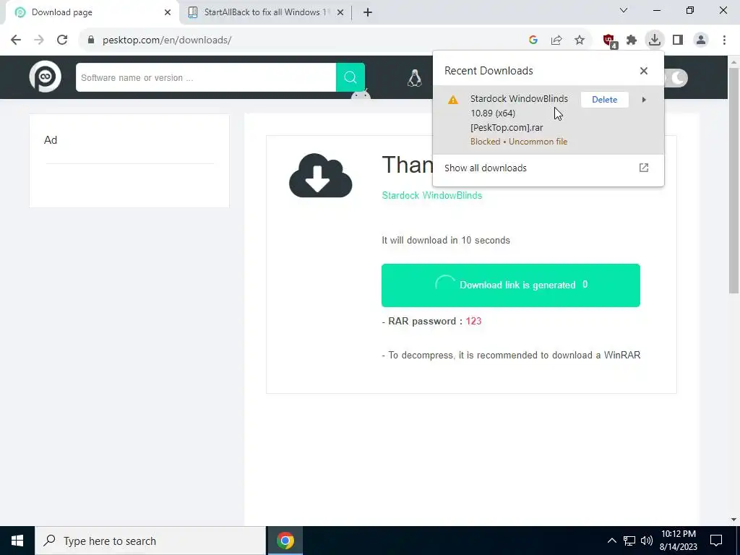Click the Download link is generated button
This screenshot has height=555, width=740.
point(511,285)
